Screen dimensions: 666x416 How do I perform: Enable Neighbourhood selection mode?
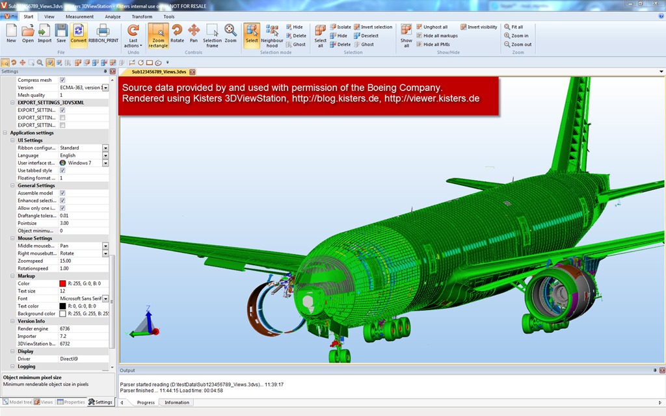click(272, 36)
